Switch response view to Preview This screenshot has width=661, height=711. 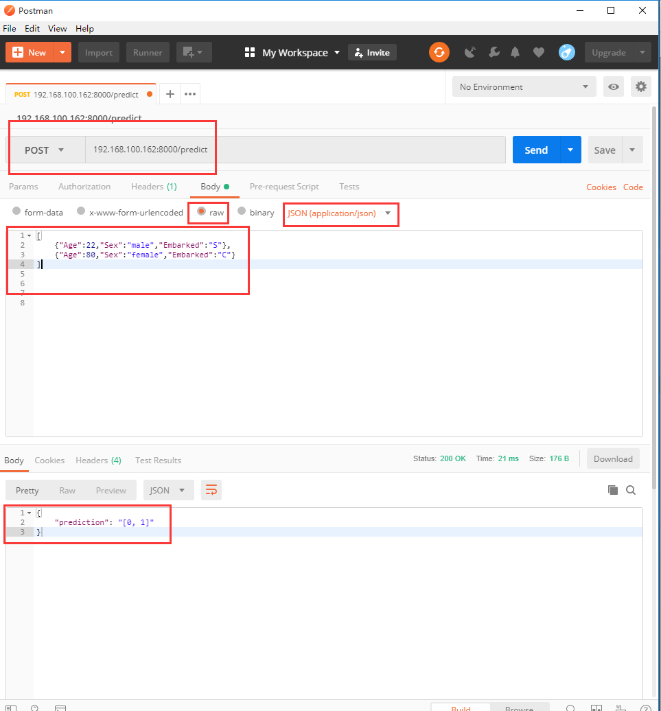point(111,490)
